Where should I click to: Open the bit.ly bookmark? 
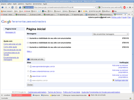(65, 11)
